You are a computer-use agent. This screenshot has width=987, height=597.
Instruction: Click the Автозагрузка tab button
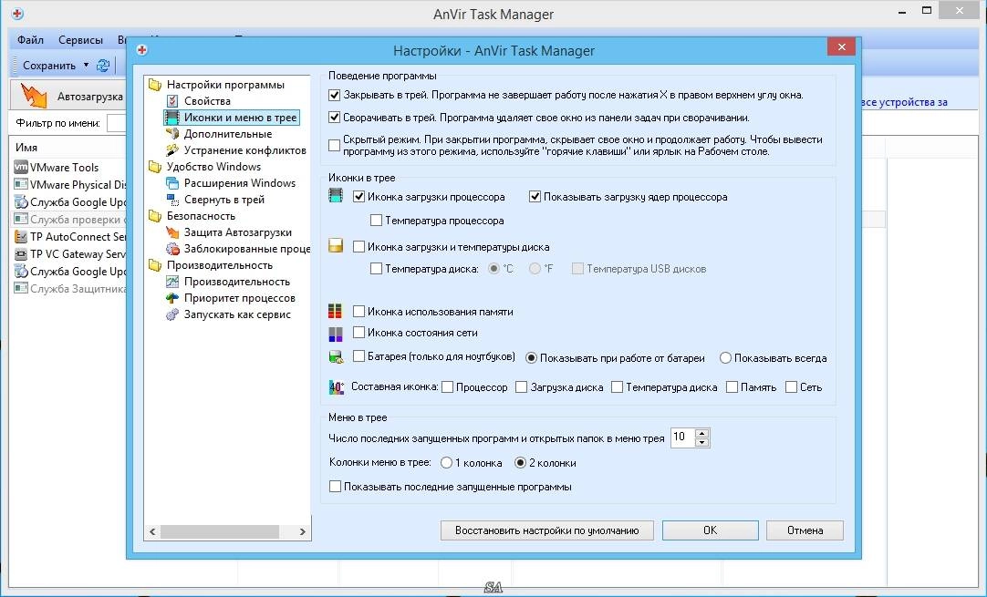tap(69, 96)
